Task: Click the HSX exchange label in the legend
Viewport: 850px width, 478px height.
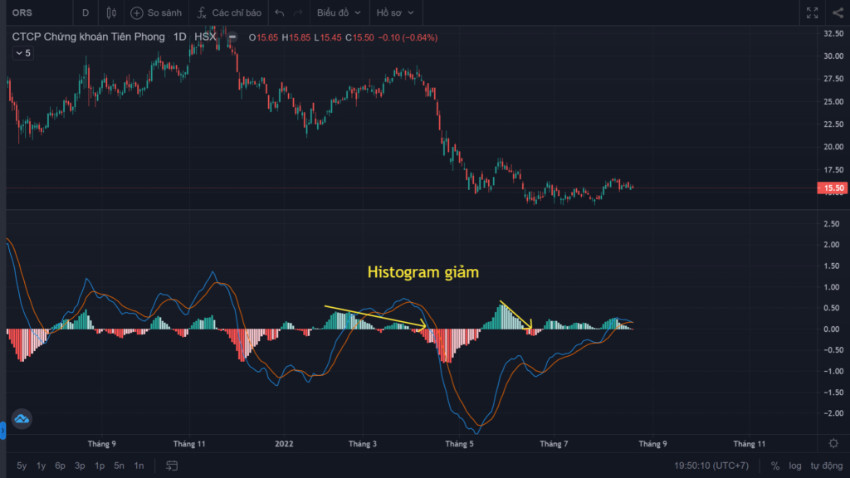Action: pos(206,37)
